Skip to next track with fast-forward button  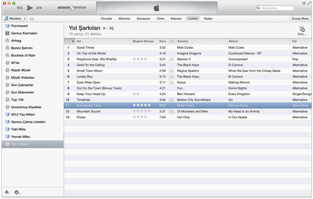tap(39, 8)
